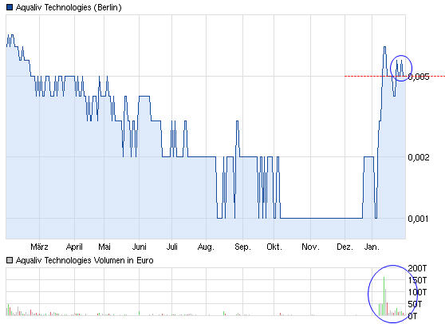This screenshot has height=324, width=445.
Task: Click the 'März' month label
Action: pos(39,247)
